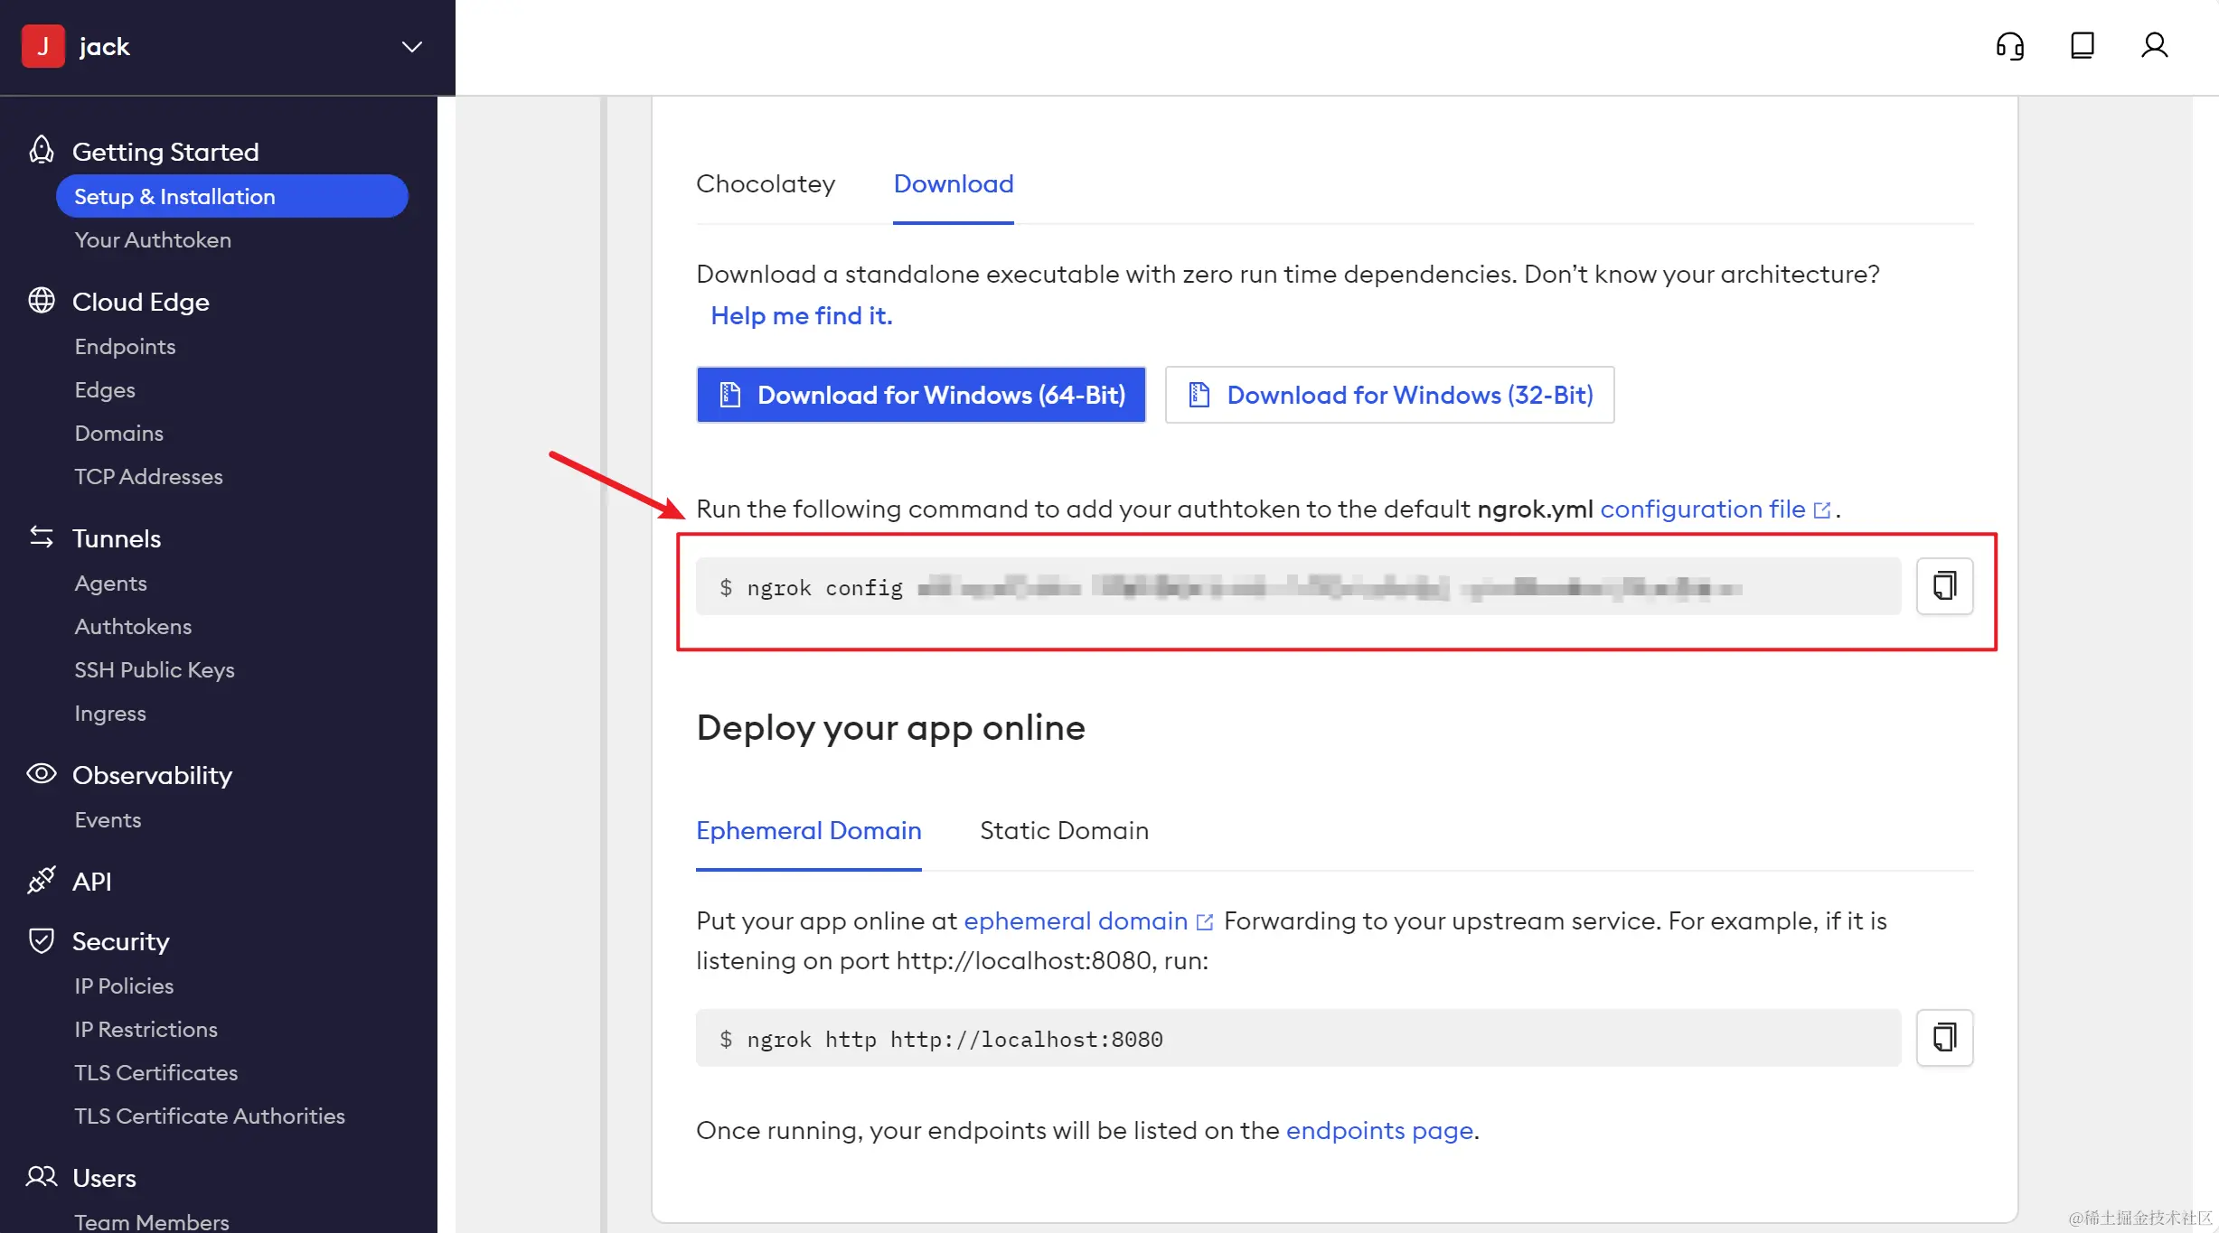Viewport: 2219px width, 1233px height.
Task: Expand the jack account dropdown
Action: click(412, 47)
